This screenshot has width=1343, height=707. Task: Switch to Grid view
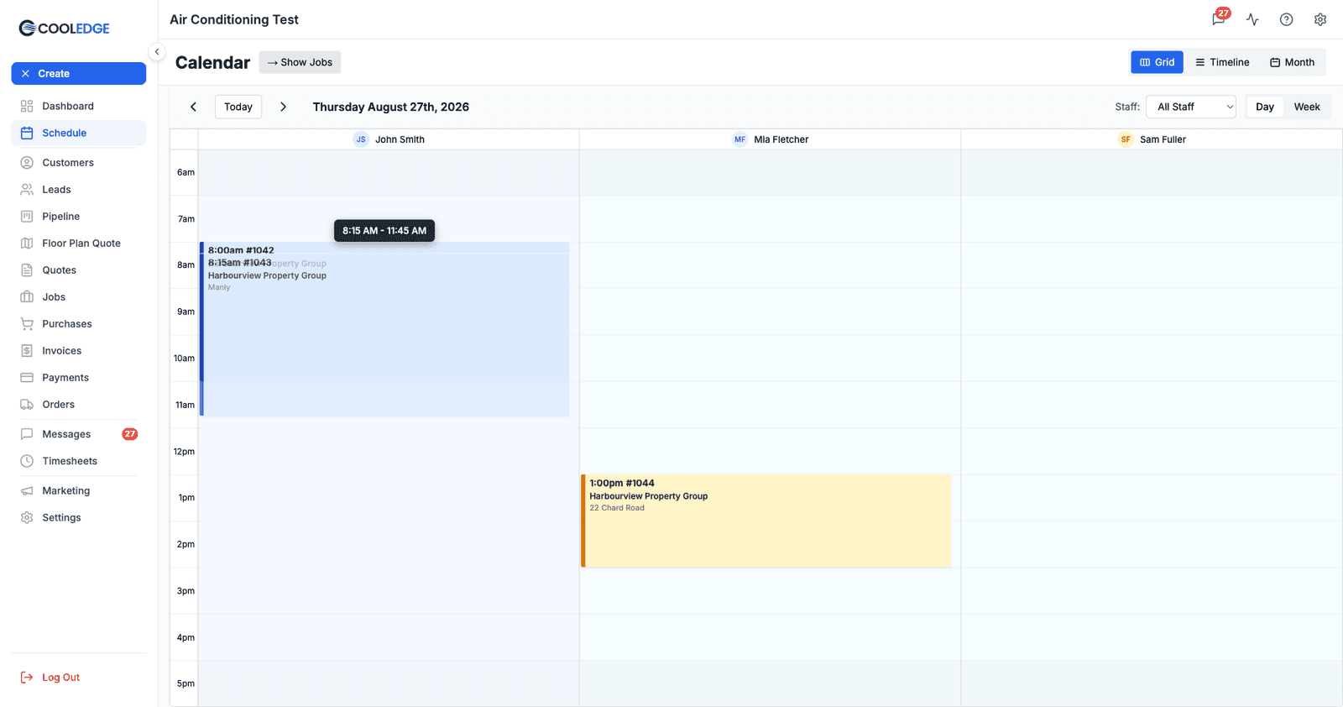click(1157, 62)
